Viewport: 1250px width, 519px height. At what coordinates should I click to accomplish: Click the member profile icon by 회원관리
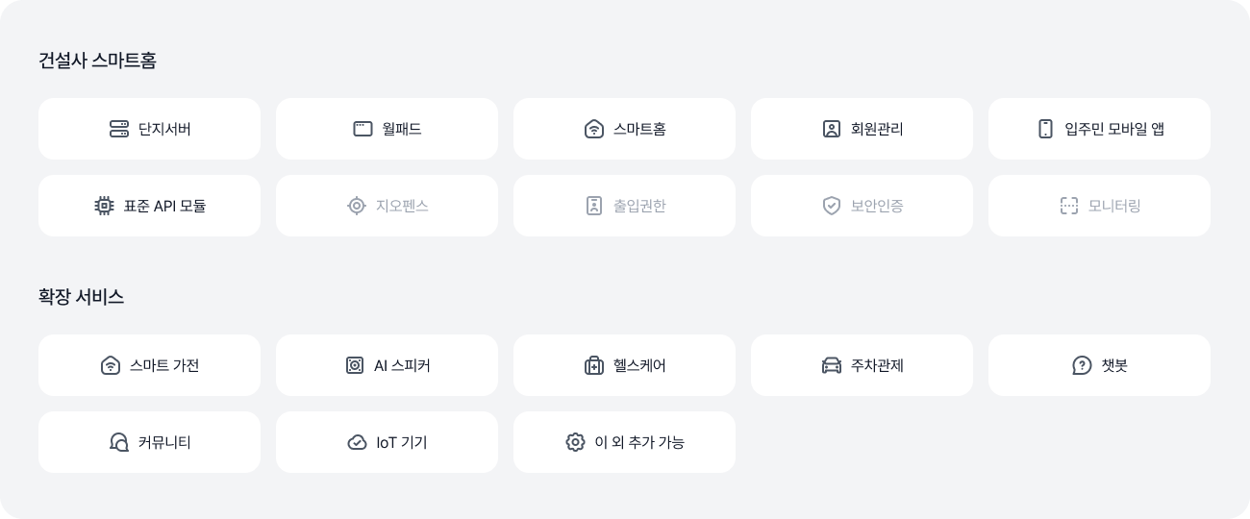(x=832, y=129)
